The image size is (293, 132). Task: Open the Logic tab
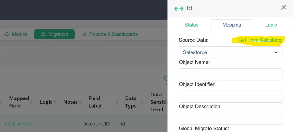(x=271, y=25)
